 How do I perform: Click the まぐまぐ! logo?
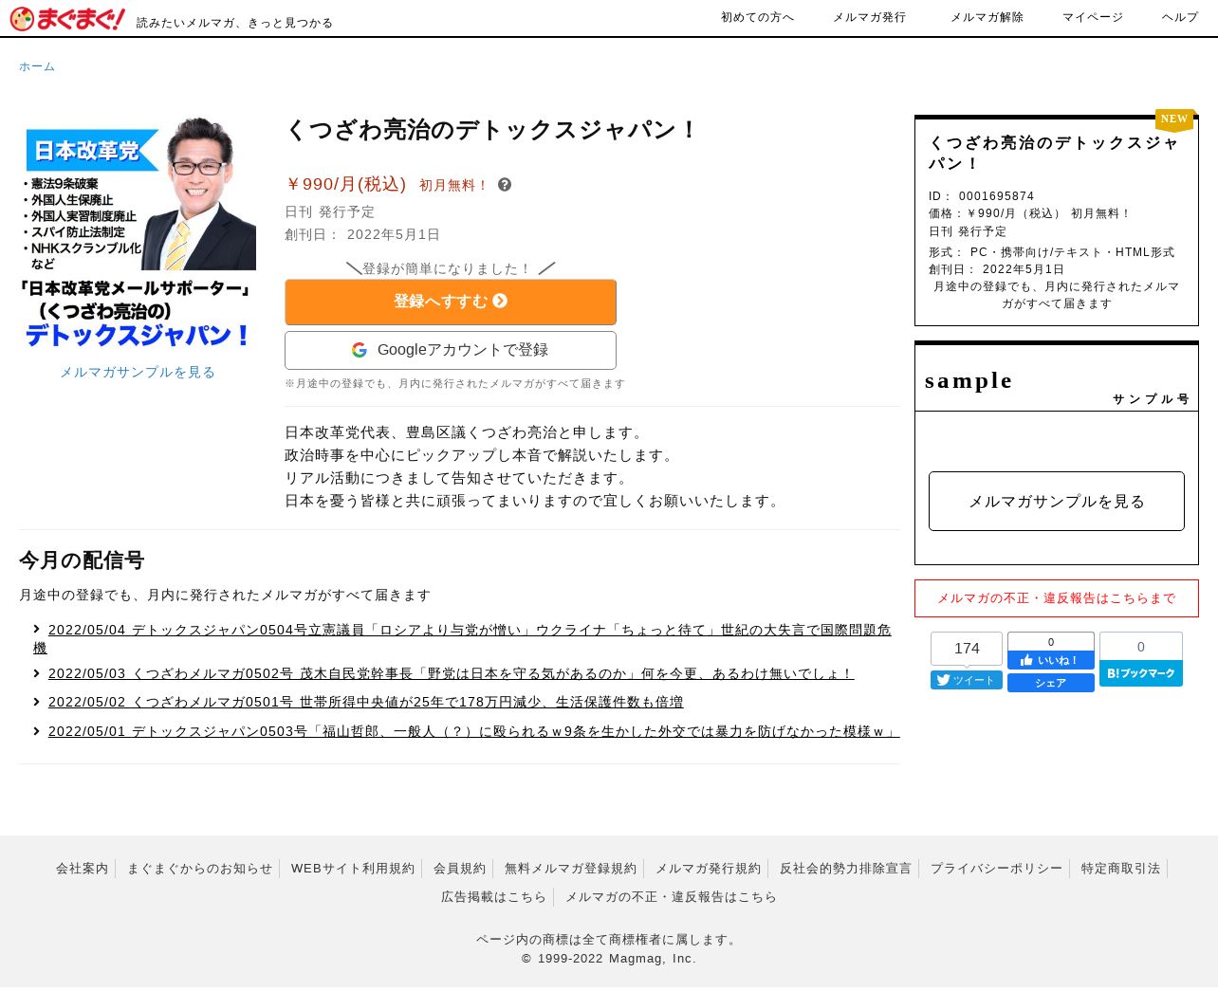tap(67, 19)
